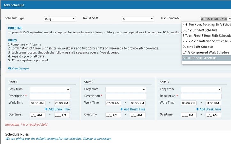Select 3 Team Fixed 8 Hour Shift Schedule
Image resolution: width=231 pixels, height=144 pixels.
pos(206,36)
